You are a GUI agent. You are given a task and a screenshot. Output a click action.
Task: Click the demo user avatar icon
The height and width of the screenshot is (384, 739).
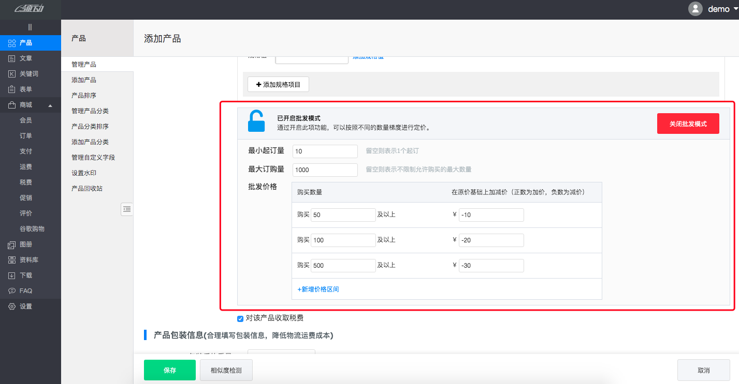click(695, 9)
